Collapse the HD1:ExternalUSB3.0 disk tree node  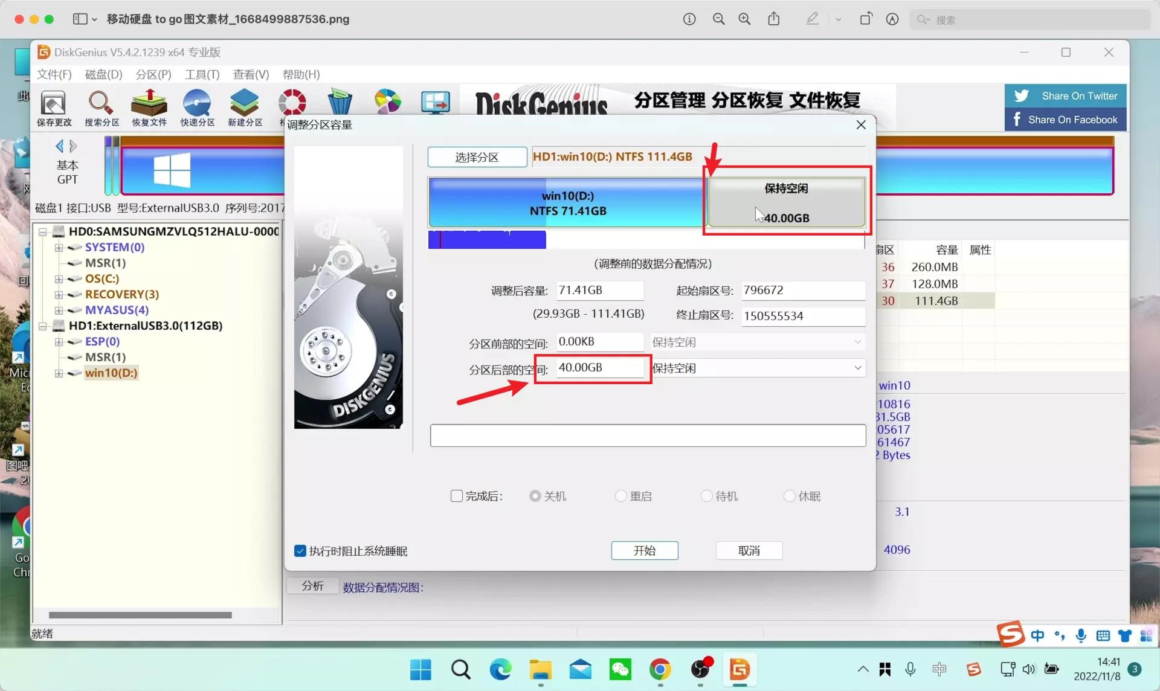tap(42, 326)
